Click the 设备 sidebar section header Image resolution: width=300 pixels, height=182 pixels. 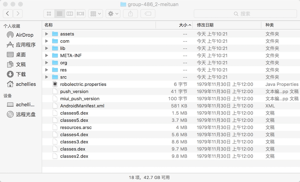8,96
